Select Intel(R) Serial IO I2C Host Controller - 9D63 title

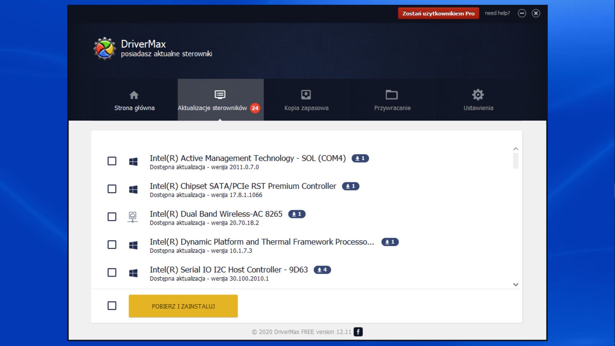(229, 270)
